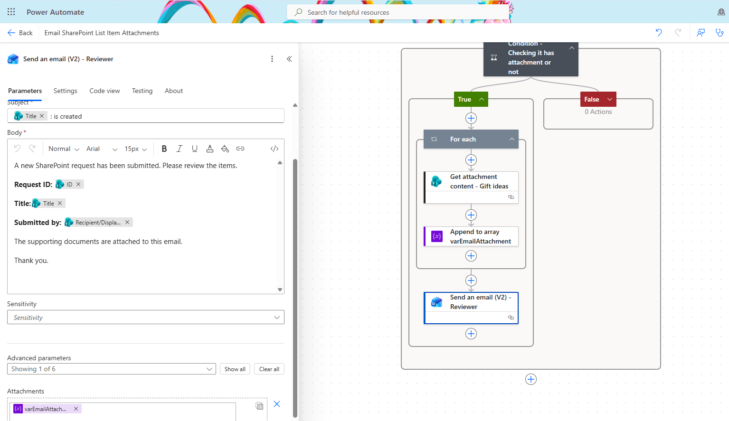Click the For each loop icon
This screenshot has height=421, width=729.
coord(434,139)
